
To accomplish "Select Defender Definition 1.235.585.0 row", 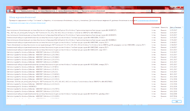I will pyautogui.click(x=94, y=67).
